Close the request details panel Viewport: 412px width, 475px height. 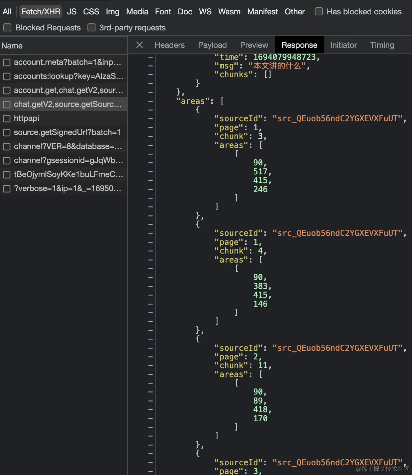click(x=140, y=45)
